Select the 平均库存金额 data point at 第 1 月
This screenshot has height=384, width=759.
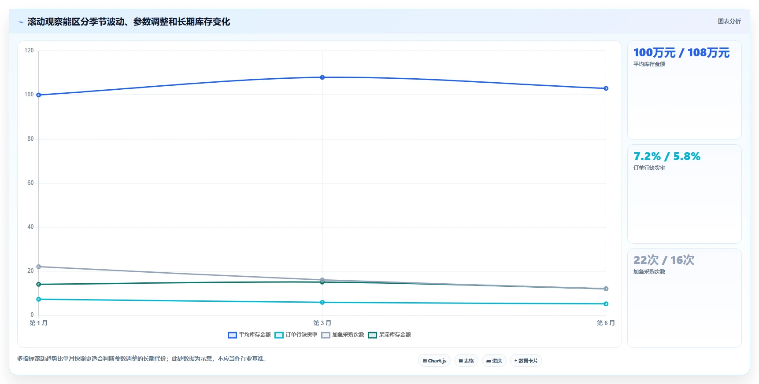pos(39,95)
